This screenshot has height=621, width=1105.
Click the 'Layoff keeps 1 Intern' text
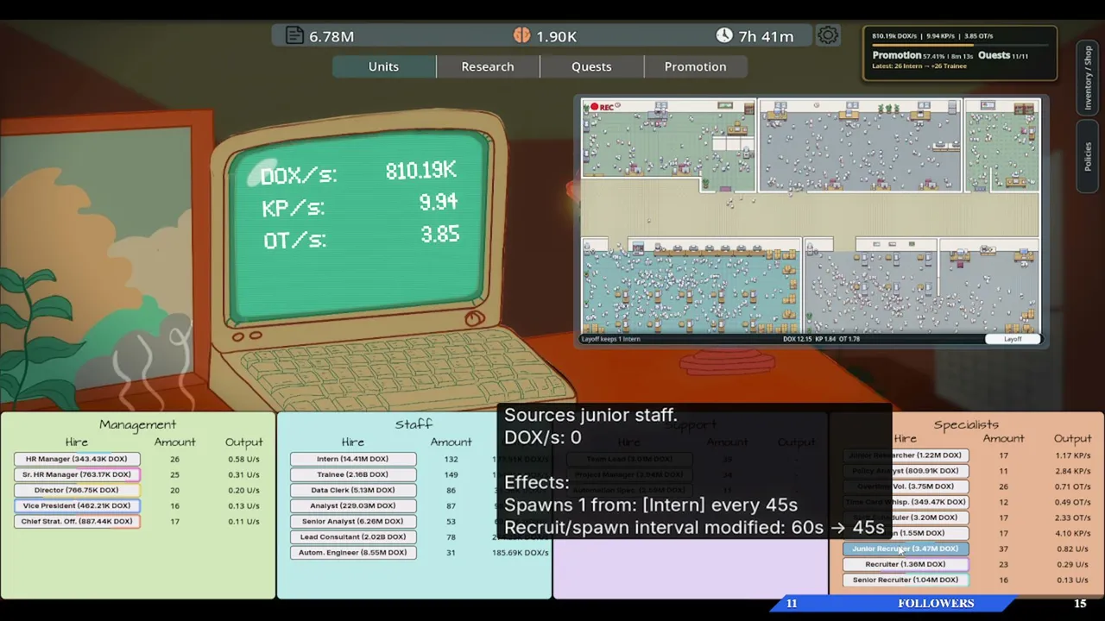click(610, 339)
